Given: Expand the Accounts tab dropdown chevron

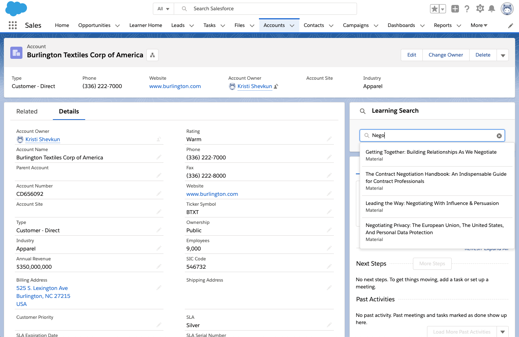Looking at the screenshot, I should tap(292, 25).
